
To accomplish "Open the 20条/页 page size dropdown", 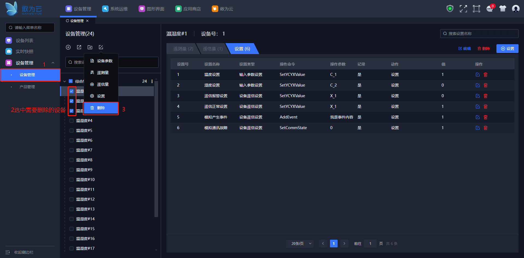I will pos(300,244).
